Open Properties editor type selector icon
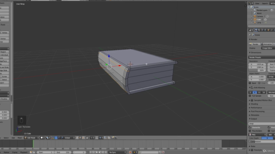Viewport: 275px width, 154px height. (x=251, y=30)
